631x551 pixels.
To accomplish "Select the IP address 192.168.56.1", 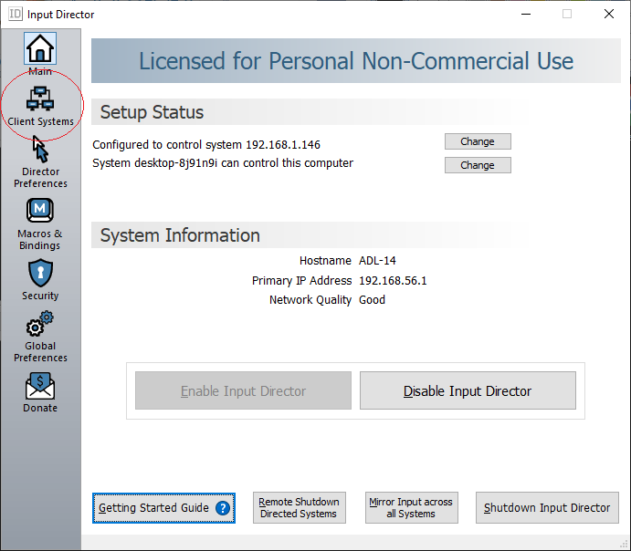I will 393,281.
